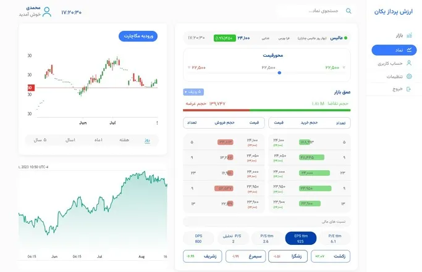Click the بازار bar-chart icon in sidebar
The height and width of the screenshot is (272, 422).
tap(409, 36)
